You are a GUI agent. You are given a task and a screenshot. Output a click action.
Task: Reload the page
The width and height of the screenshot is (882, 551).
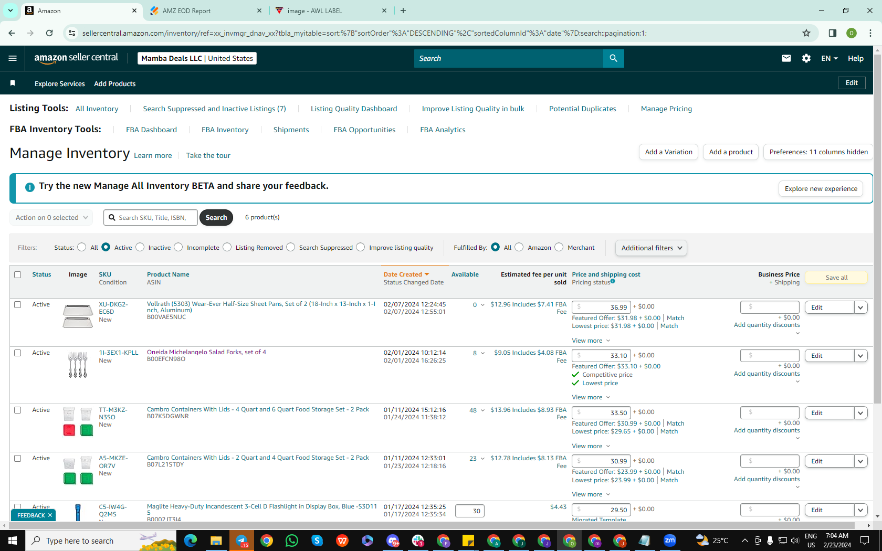pyautogui.click(x=49, y=33)
